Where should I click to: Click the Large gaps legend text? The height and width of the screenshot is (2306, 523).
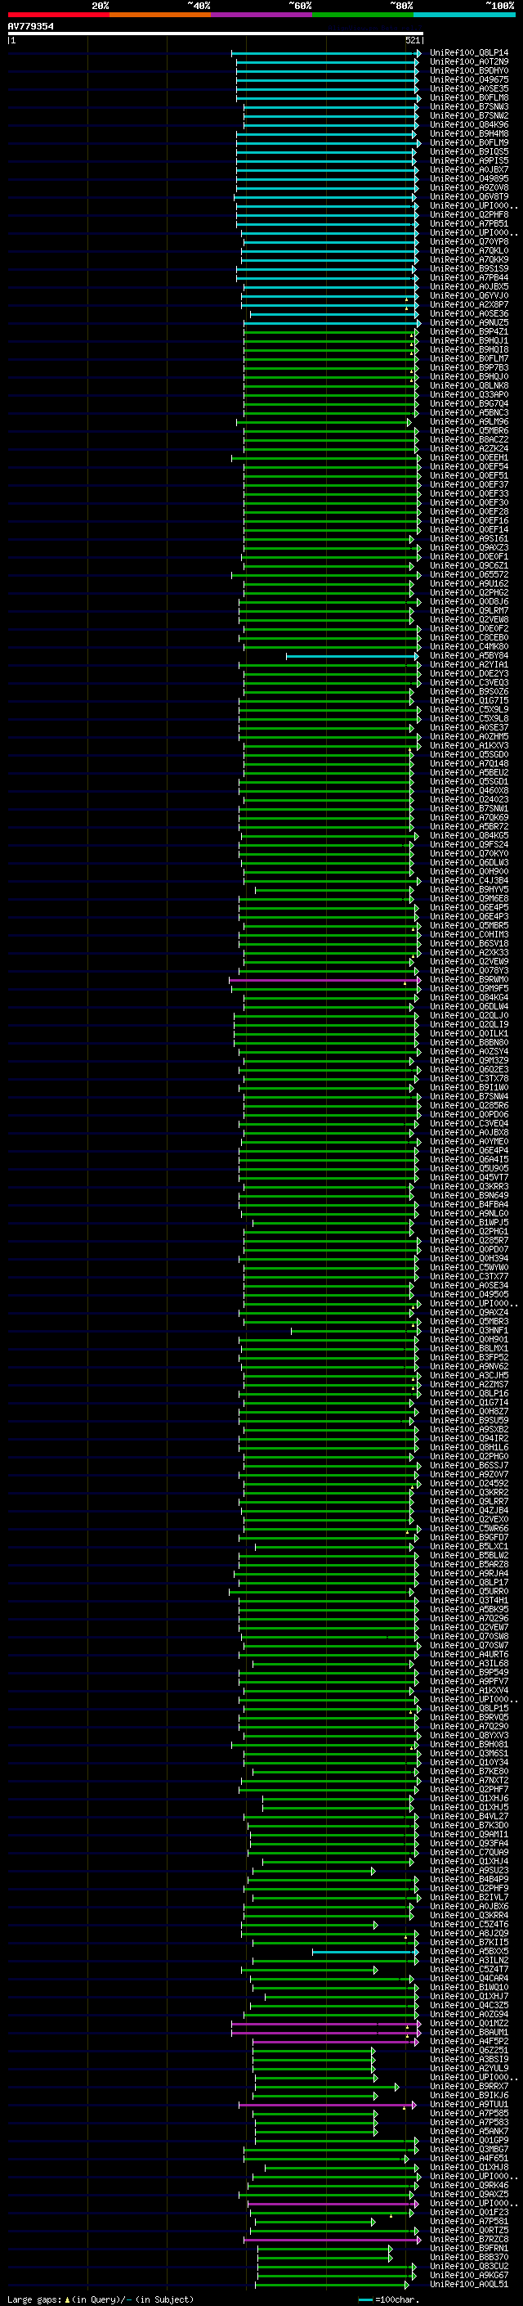point(101,2299)
